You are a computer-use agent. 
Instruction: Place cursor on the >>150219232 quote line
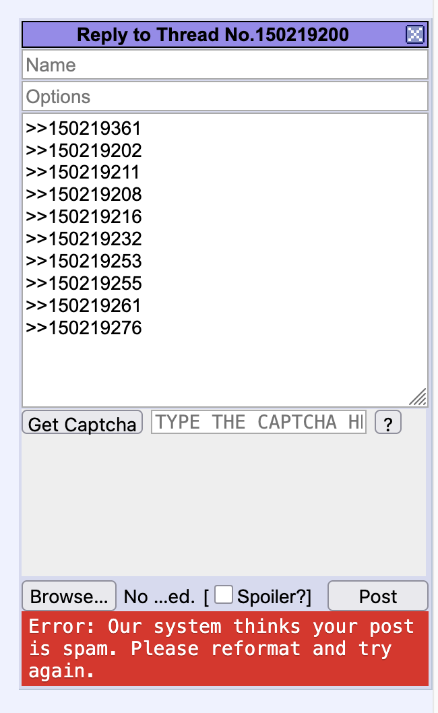(x=84, y=239)
